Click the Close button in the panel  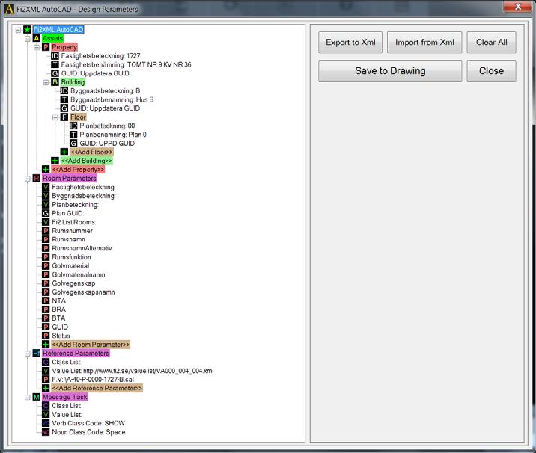pos(492,71)
